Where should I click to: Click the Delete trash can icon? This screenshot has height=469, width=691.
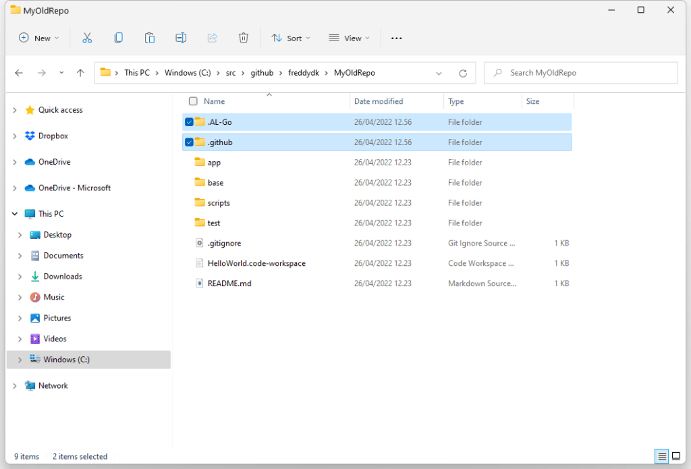(x=243, y=38)
